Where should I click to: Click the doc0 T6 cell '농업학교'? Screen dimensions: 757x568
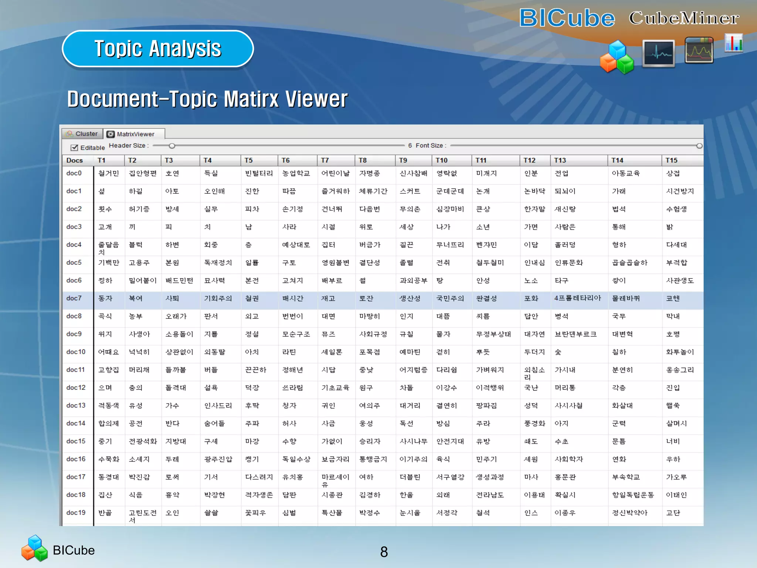(296, 173)
